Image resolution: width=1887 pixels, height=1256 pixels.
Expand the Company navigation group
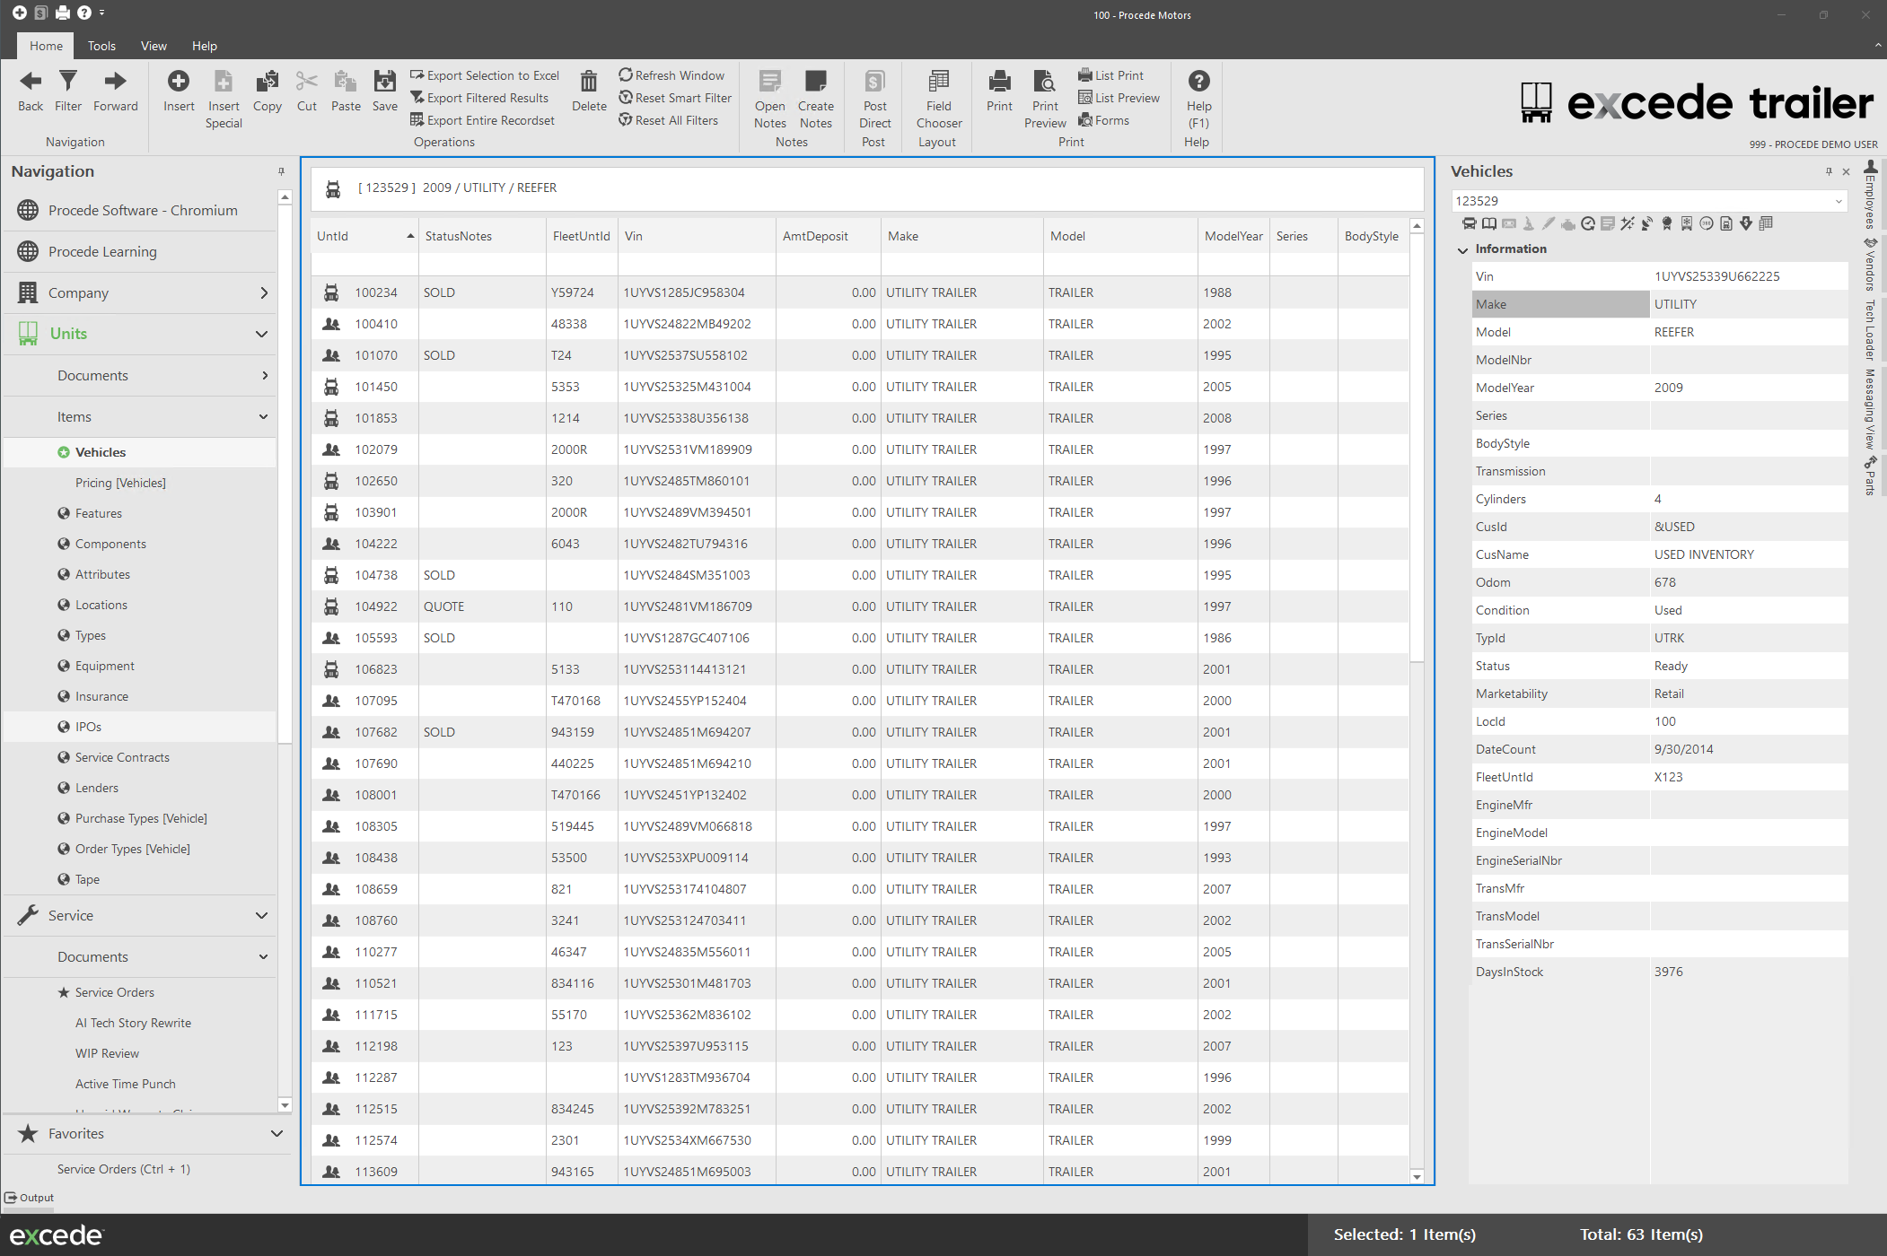(x=264, y=292)
